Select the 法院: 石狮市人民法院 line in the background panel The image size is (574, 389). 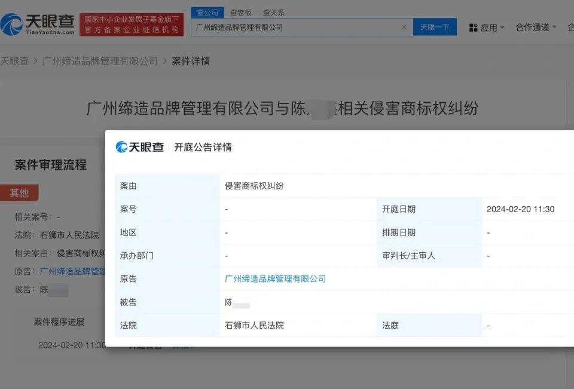click(x=57, y=235)
